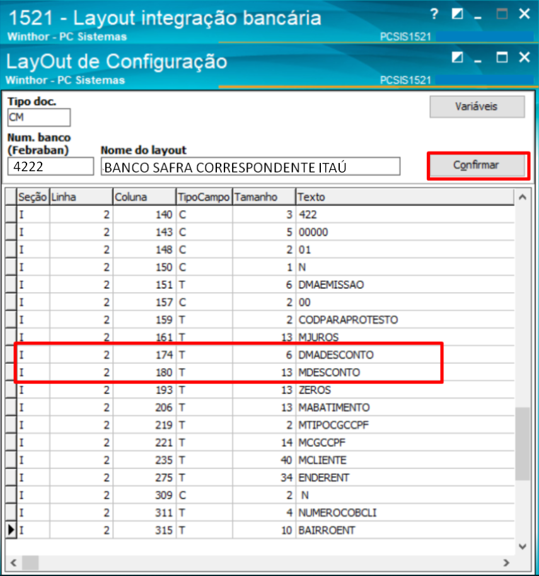Viewport: 539px width, 576px height.
Task: Click the TipoCampo column header
Action: (x=204, y=197)
